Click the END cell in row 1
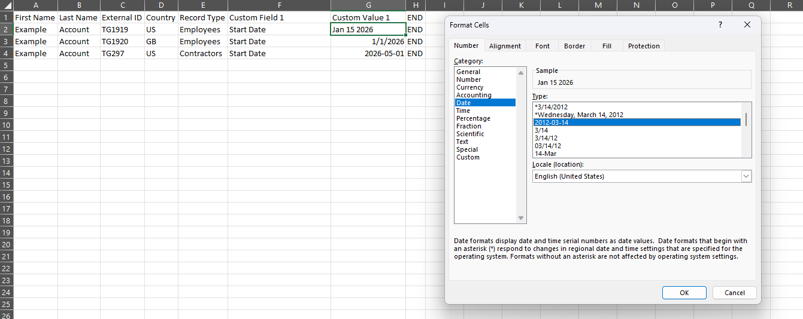803x319 pixels. coord(416,17)
